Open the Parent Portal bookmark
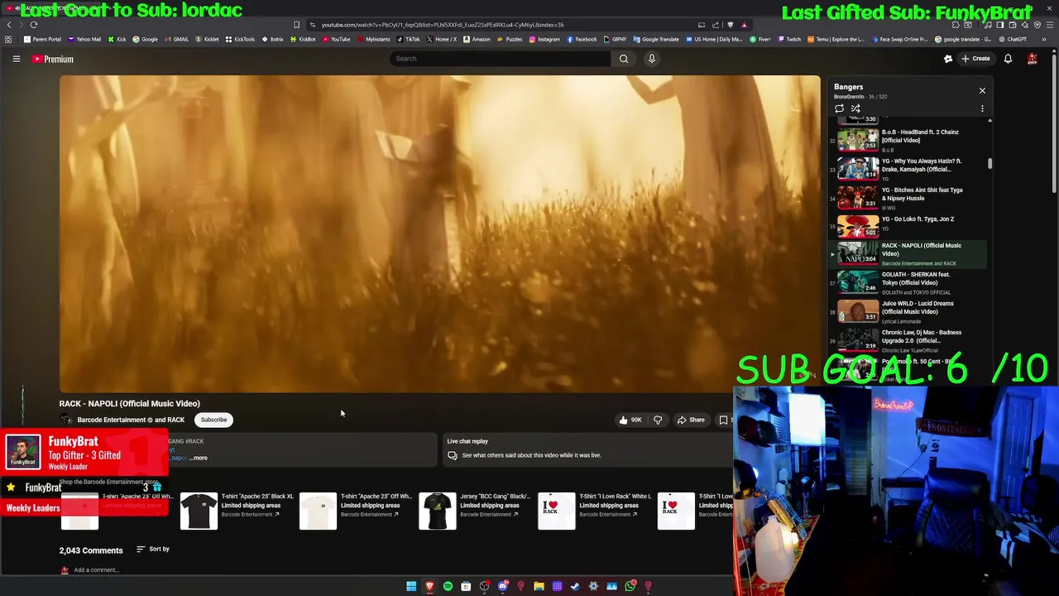The image size is (1059, 596). [43, 39]
